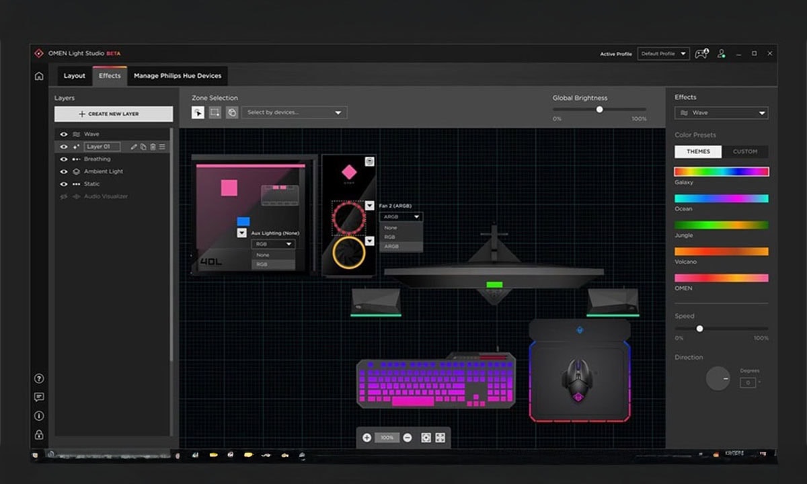The image size is (807, 484).
Task: Hide the Breathing layer
Action: tap(64, 159)
